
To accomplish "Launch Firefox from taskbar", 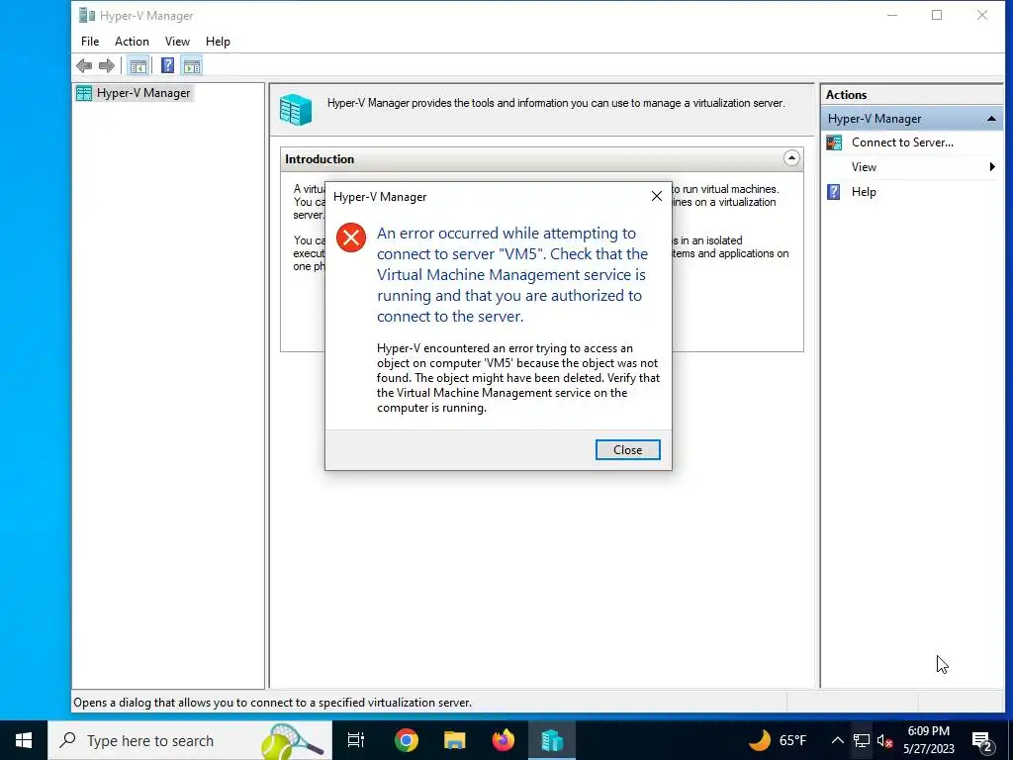I will [504, 740].
